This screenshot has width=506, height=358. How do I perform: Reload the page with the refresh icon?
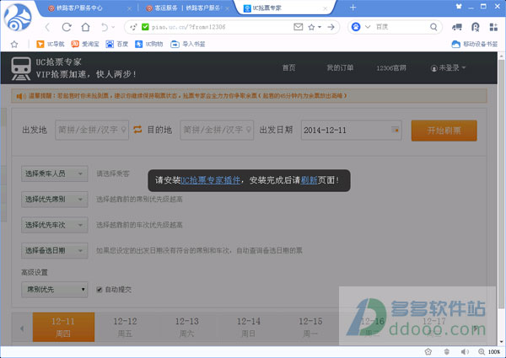point(67,27)
